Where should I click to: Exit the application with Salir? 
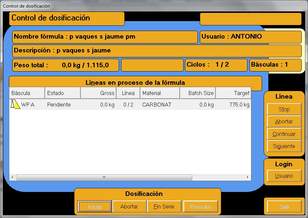click(x=284, y=207)
